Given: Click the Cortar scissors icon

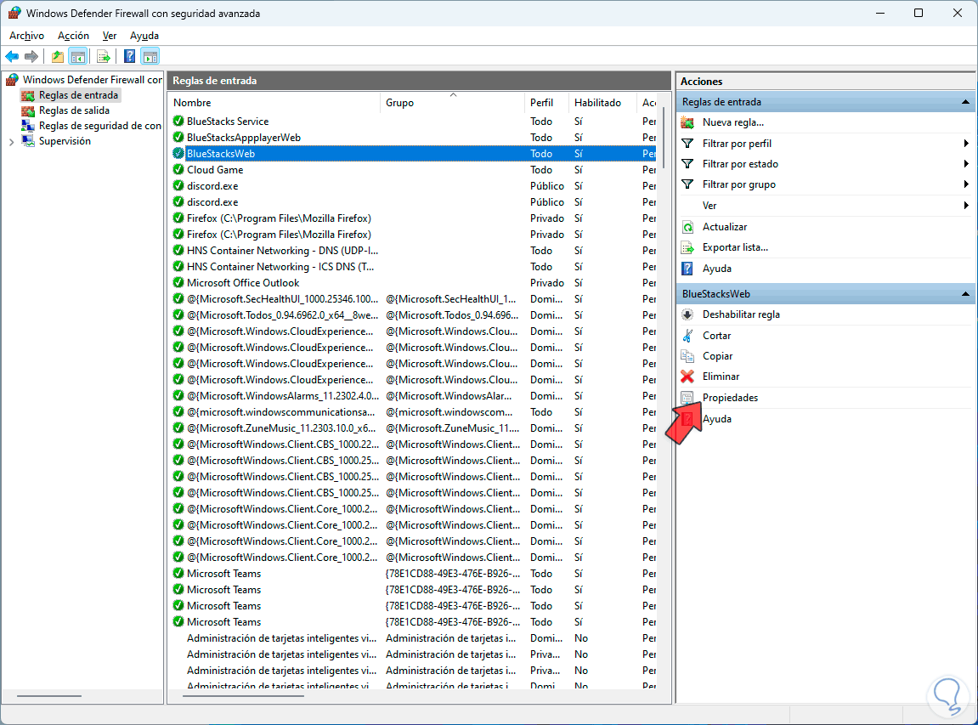Looking at the screenshot, I should [687, 336].
